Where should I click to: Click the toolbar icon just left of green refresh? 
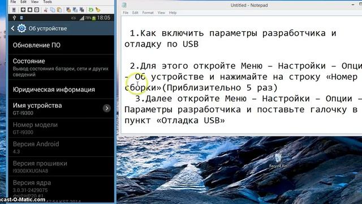tap(81, 10)
